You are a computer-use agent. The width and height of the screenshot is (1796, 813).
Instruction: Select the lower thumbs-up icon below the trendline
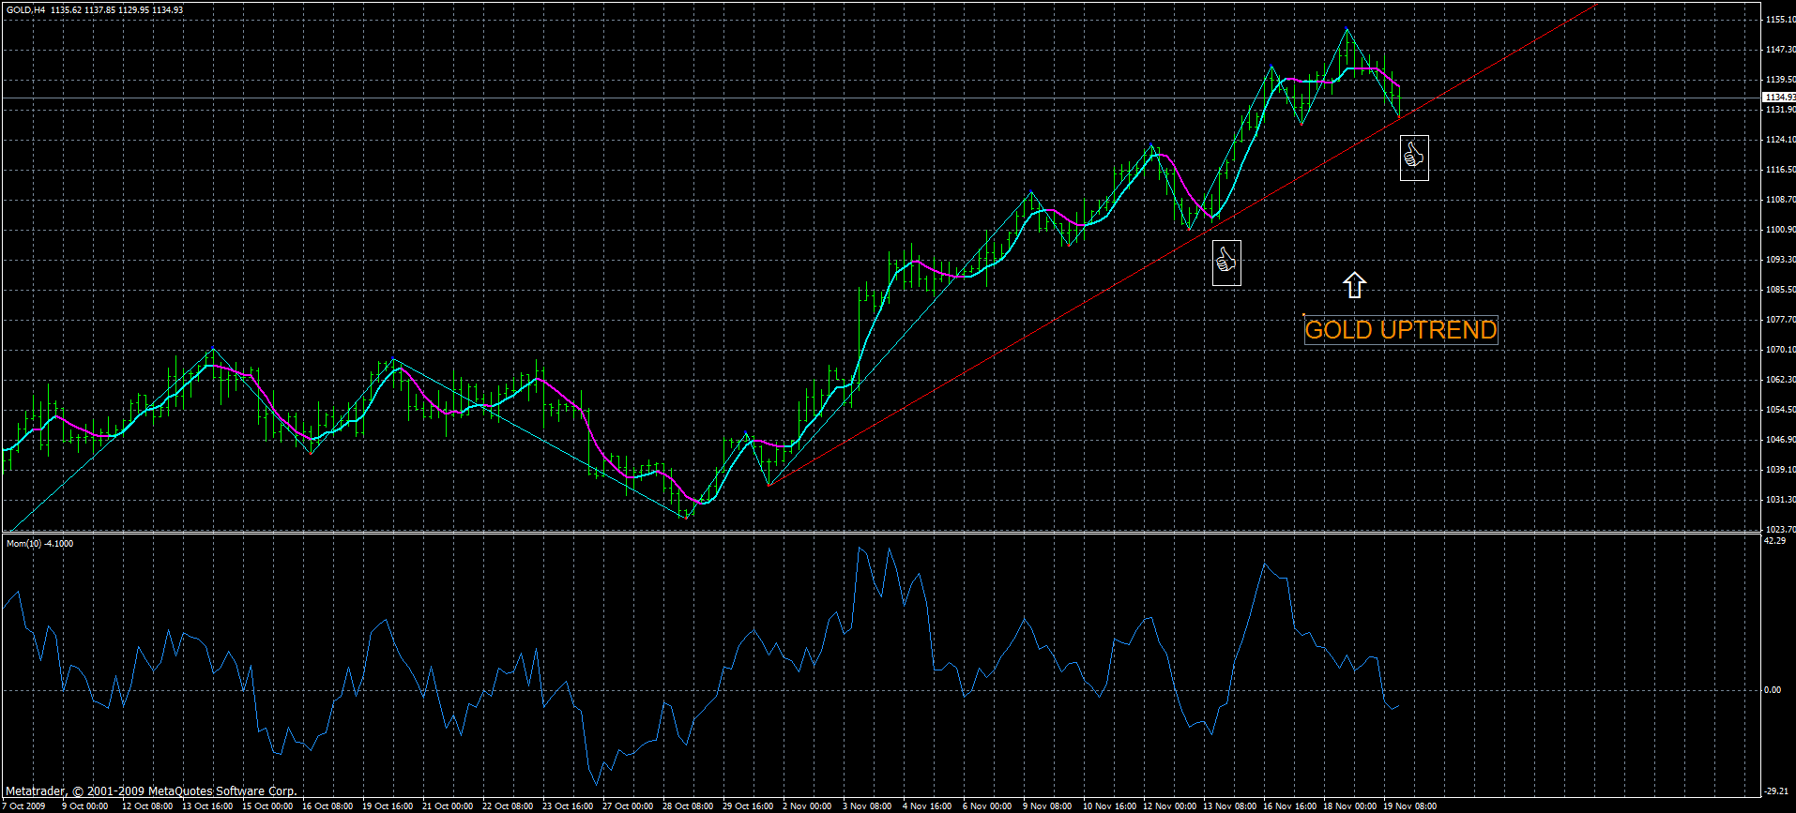pyautogui.click(x=1225, y=263)
